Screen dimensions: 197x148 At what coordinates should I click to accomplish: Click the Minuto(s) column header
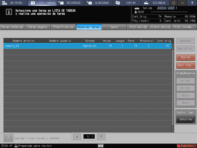pos(147,41)
